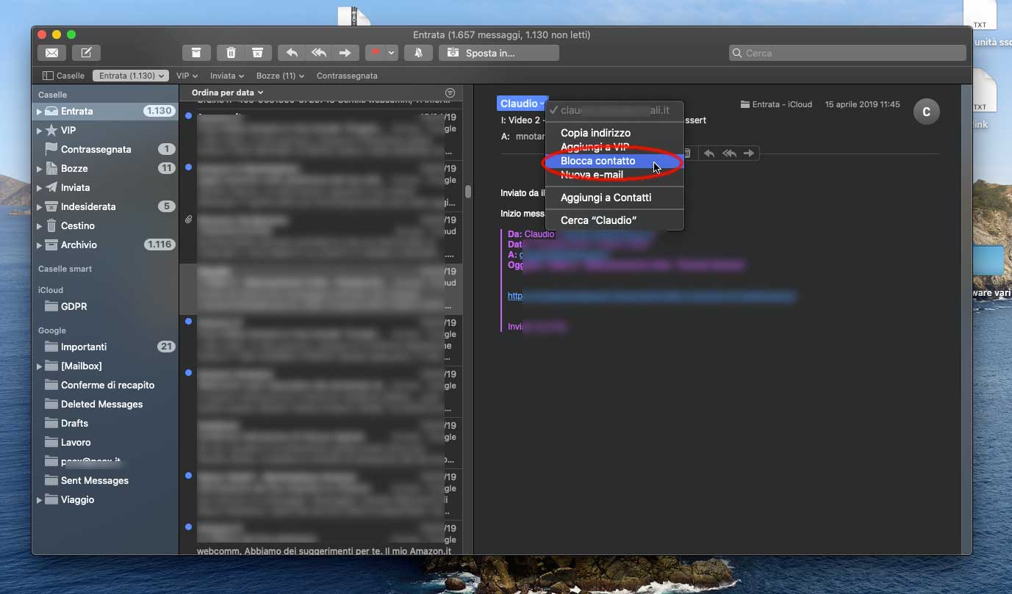Select the [Mailbox] folder

[105, 366]
